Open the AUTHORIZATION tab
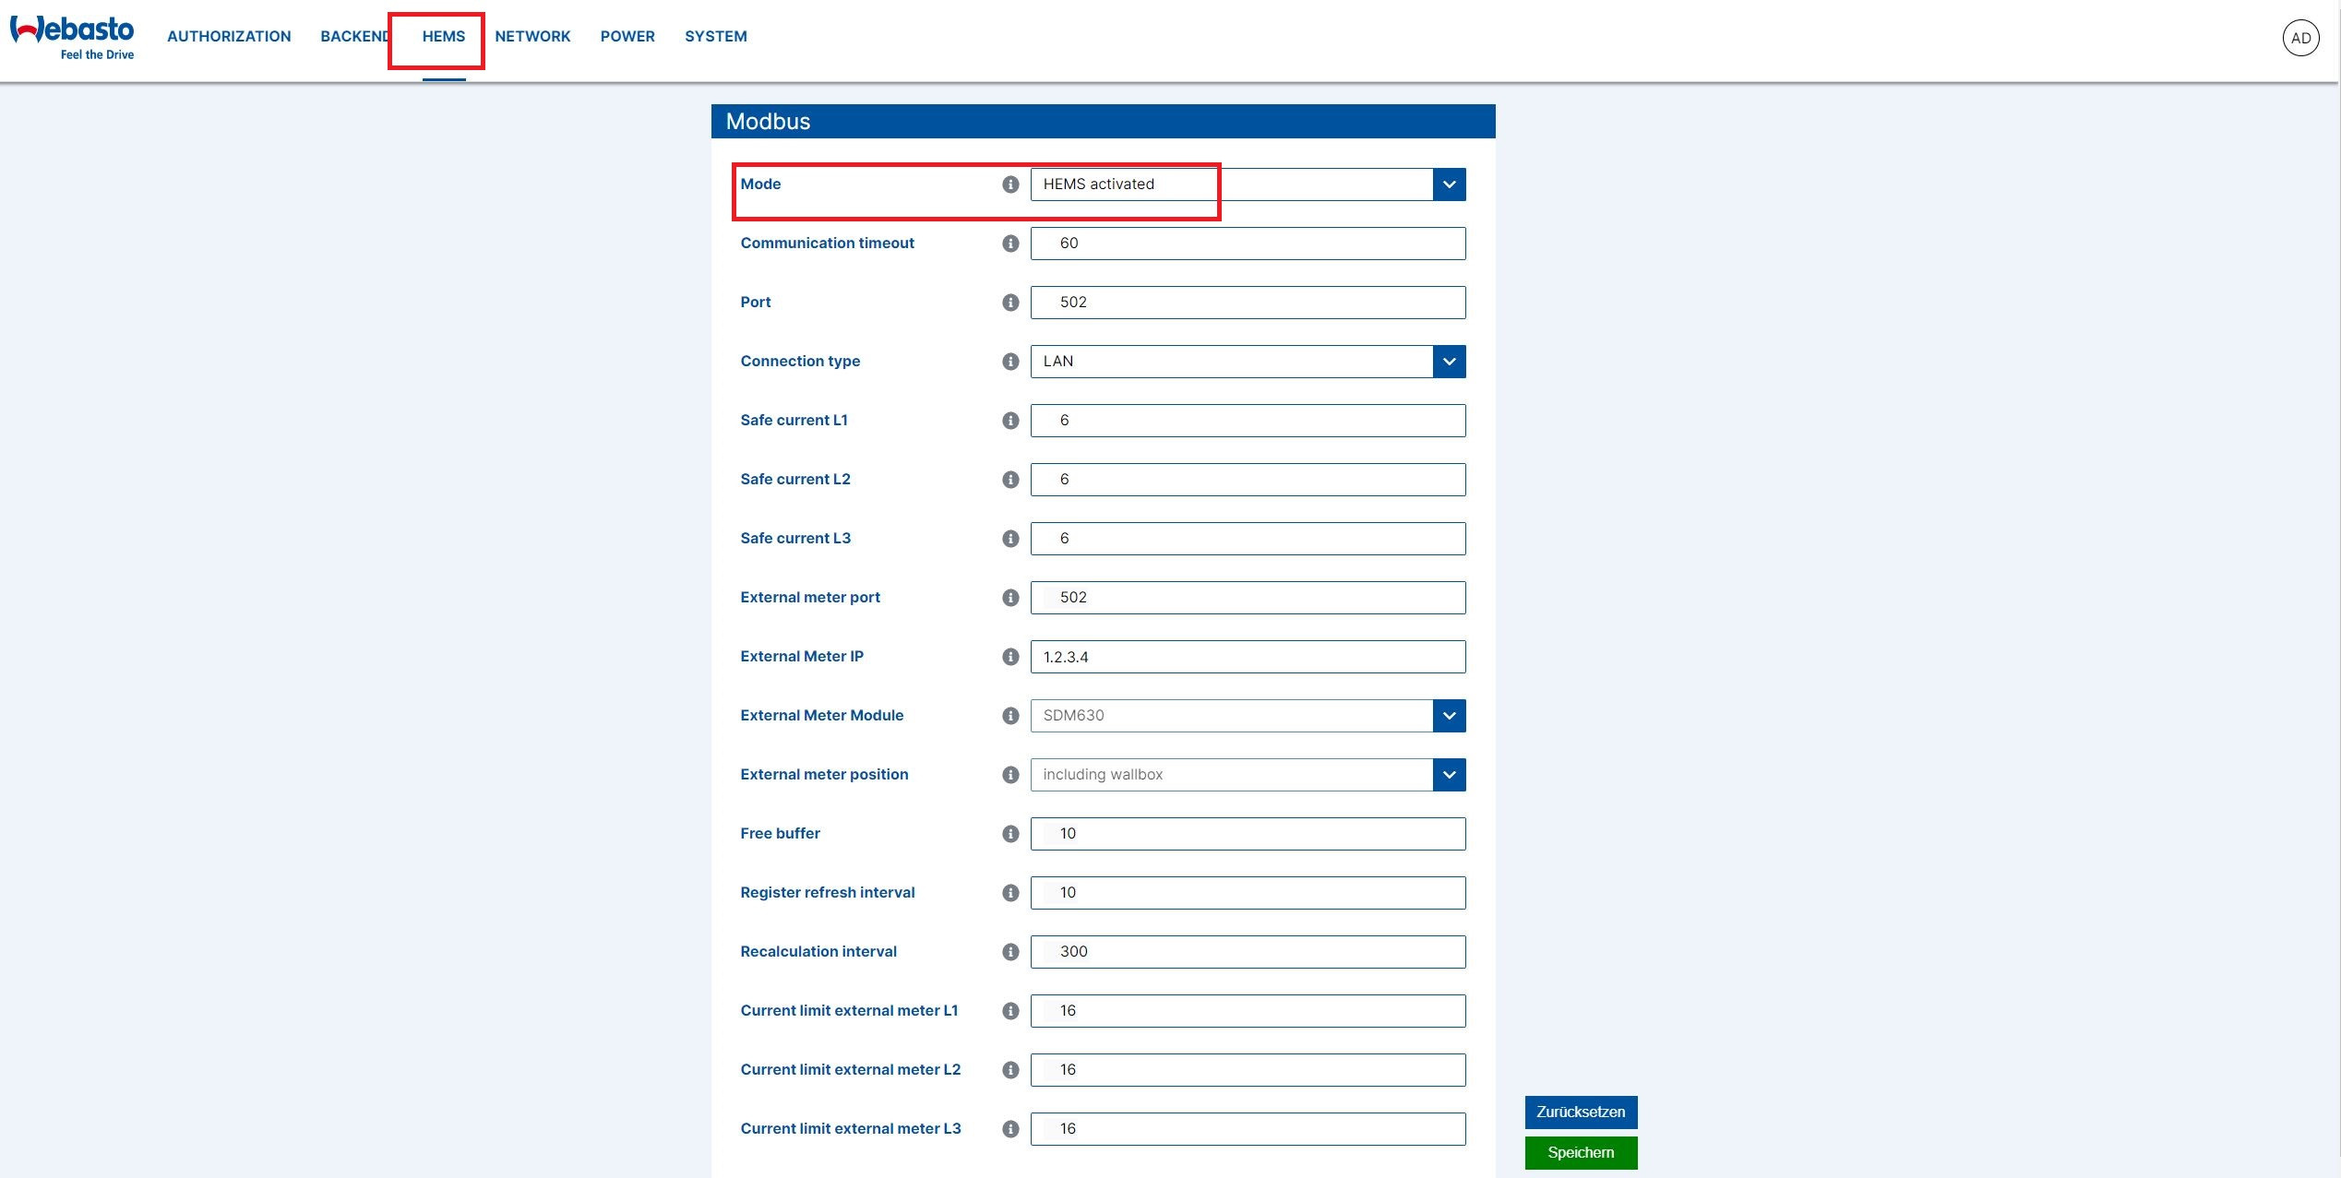Viewport: 2341px width, 1178px height. tap(229, 37)
